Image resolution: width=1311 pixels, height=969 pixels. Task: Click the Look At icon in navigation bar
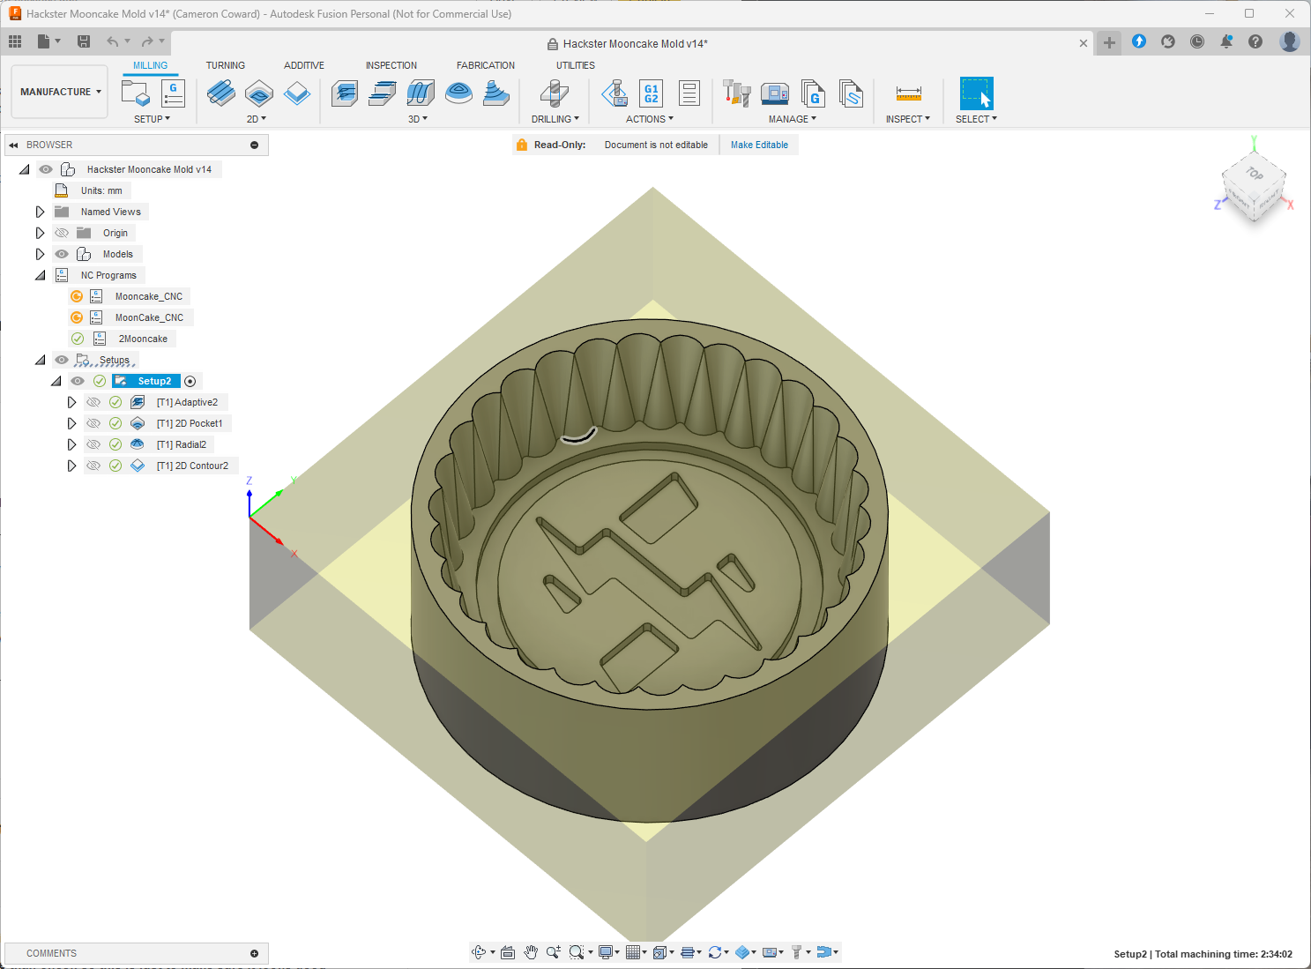(x=508, y=952)
